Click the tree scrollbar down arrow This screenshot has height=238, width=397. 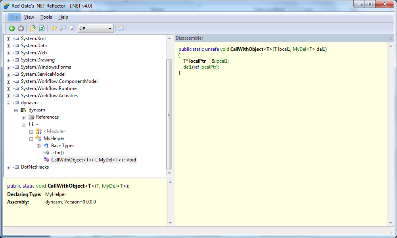(x=169, y=173)
